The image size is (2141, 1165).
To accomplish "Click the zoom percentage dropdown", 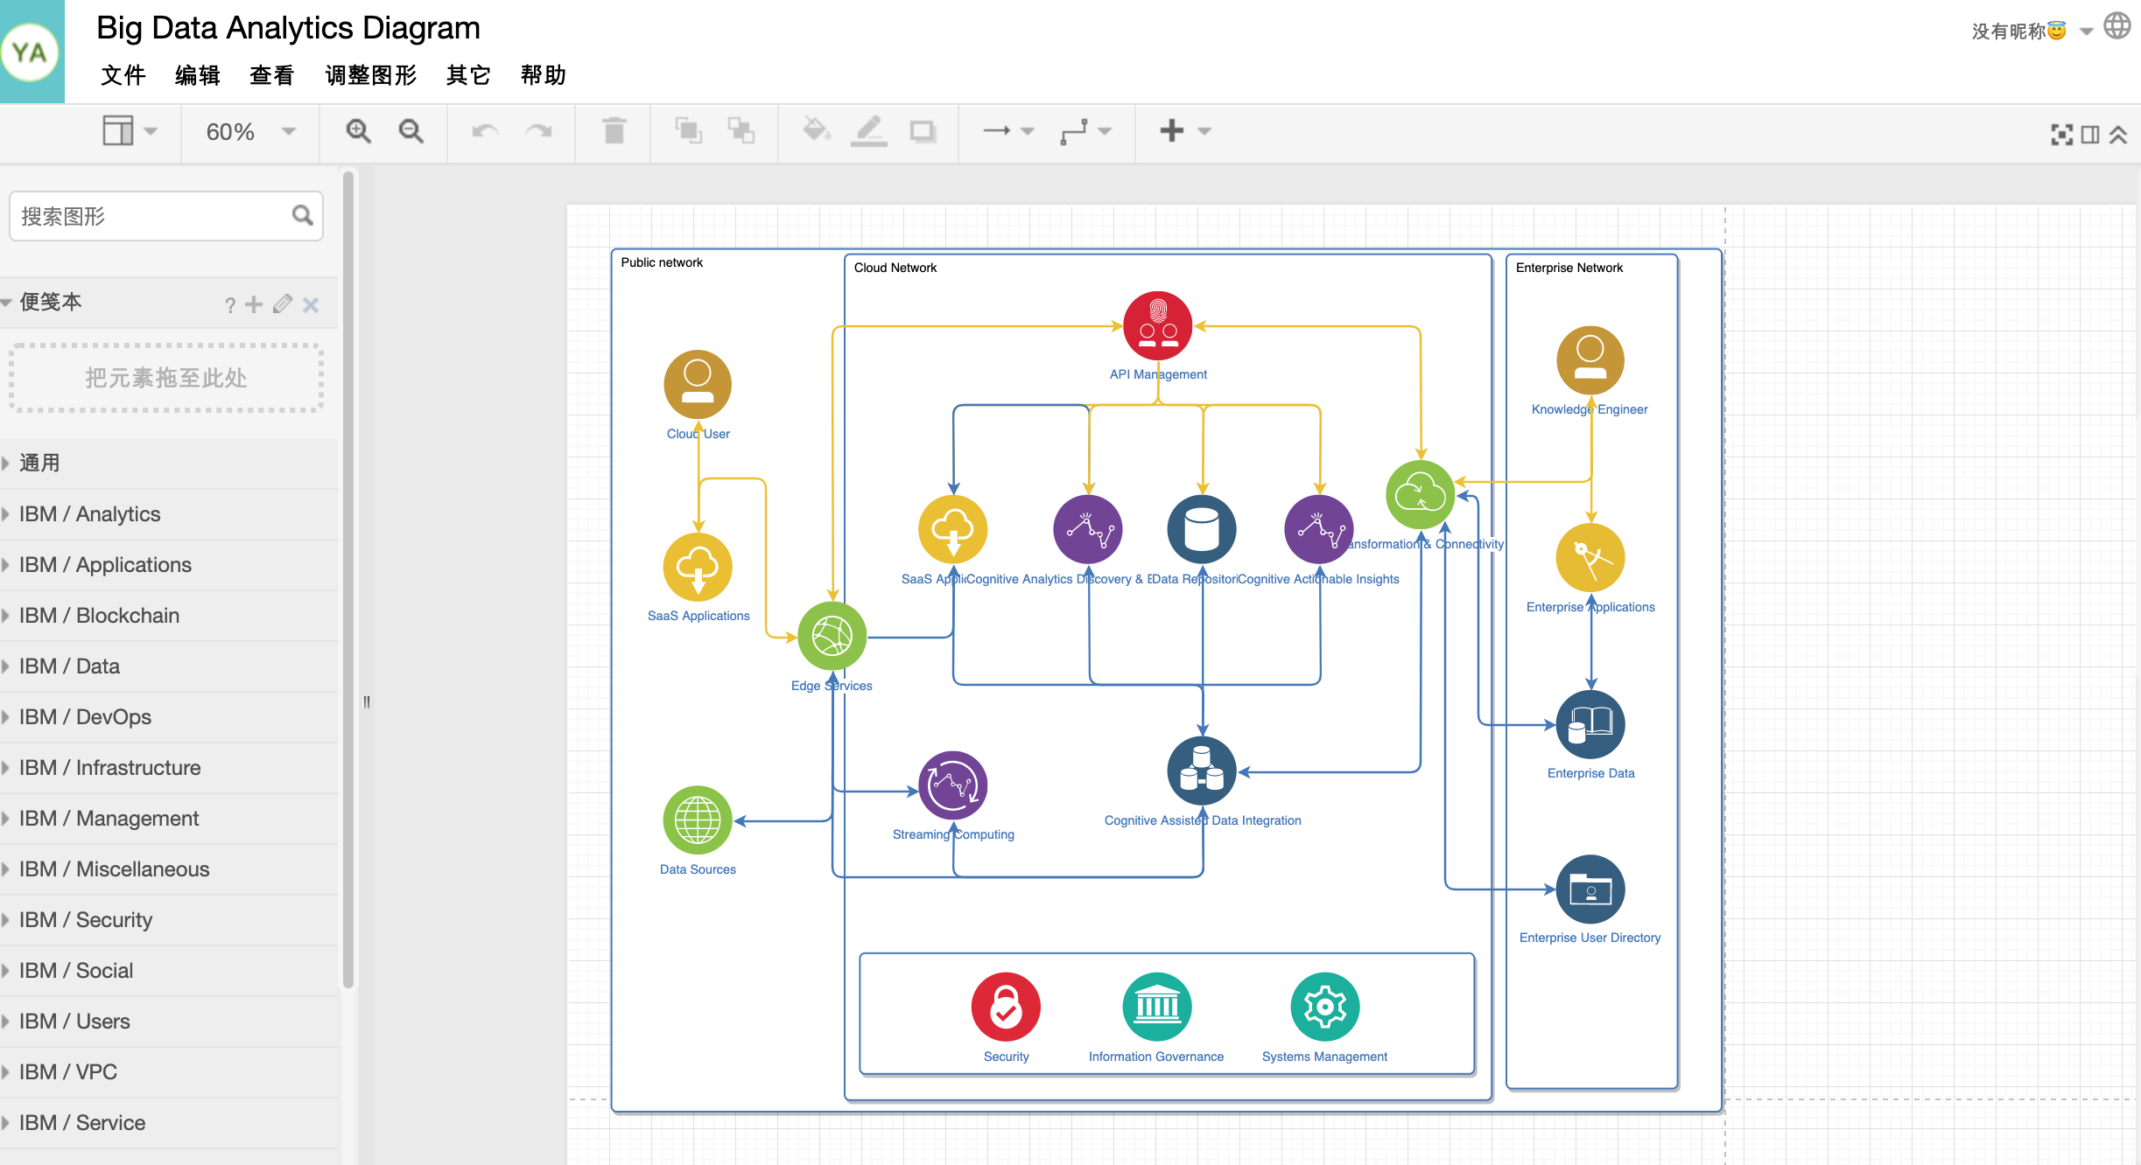I will point(247,130).
